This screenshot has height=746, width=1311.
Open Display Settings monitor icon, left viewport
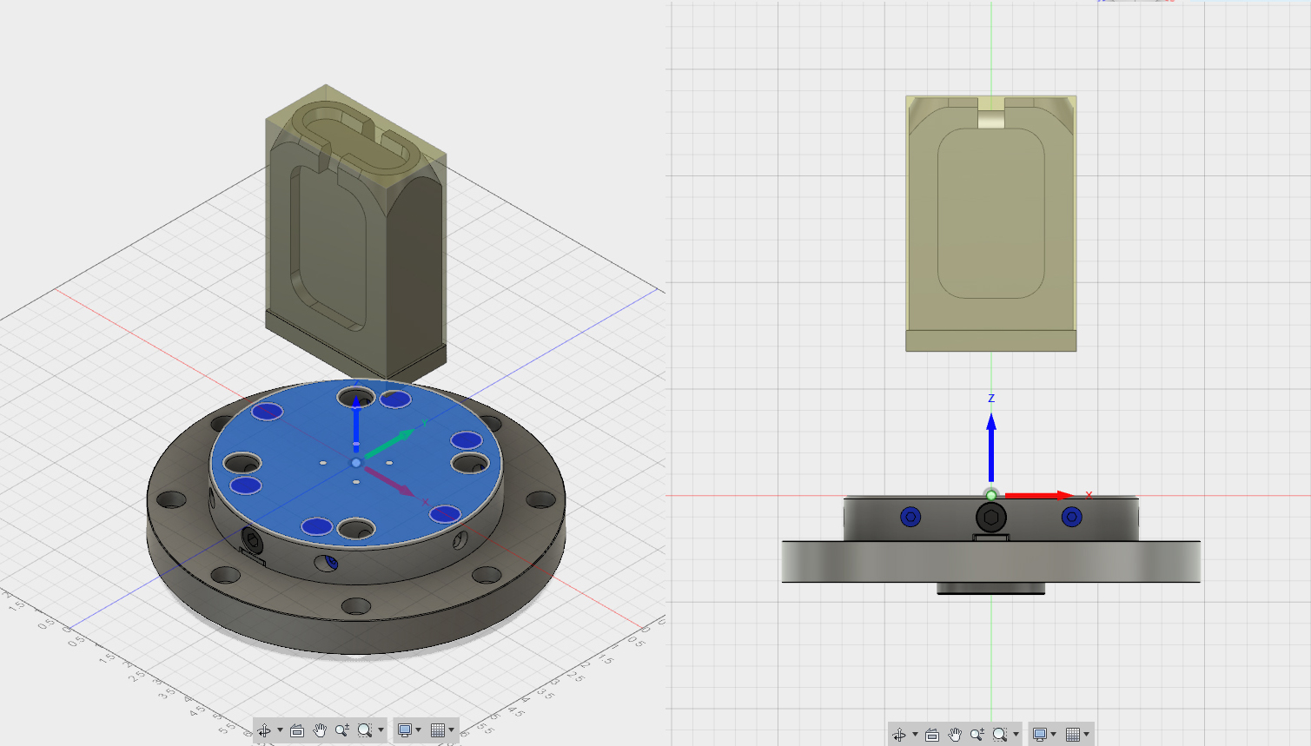[x=404, y=730]
